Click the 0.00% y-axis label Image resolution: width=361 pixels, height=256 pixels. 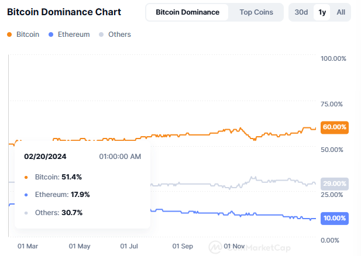[x=329, y=241]
